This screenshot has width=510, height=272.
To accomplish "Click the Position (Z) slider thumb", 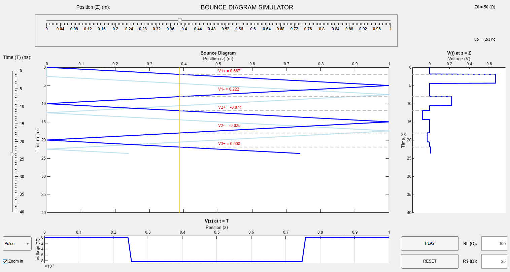I will tap(179, 20).
